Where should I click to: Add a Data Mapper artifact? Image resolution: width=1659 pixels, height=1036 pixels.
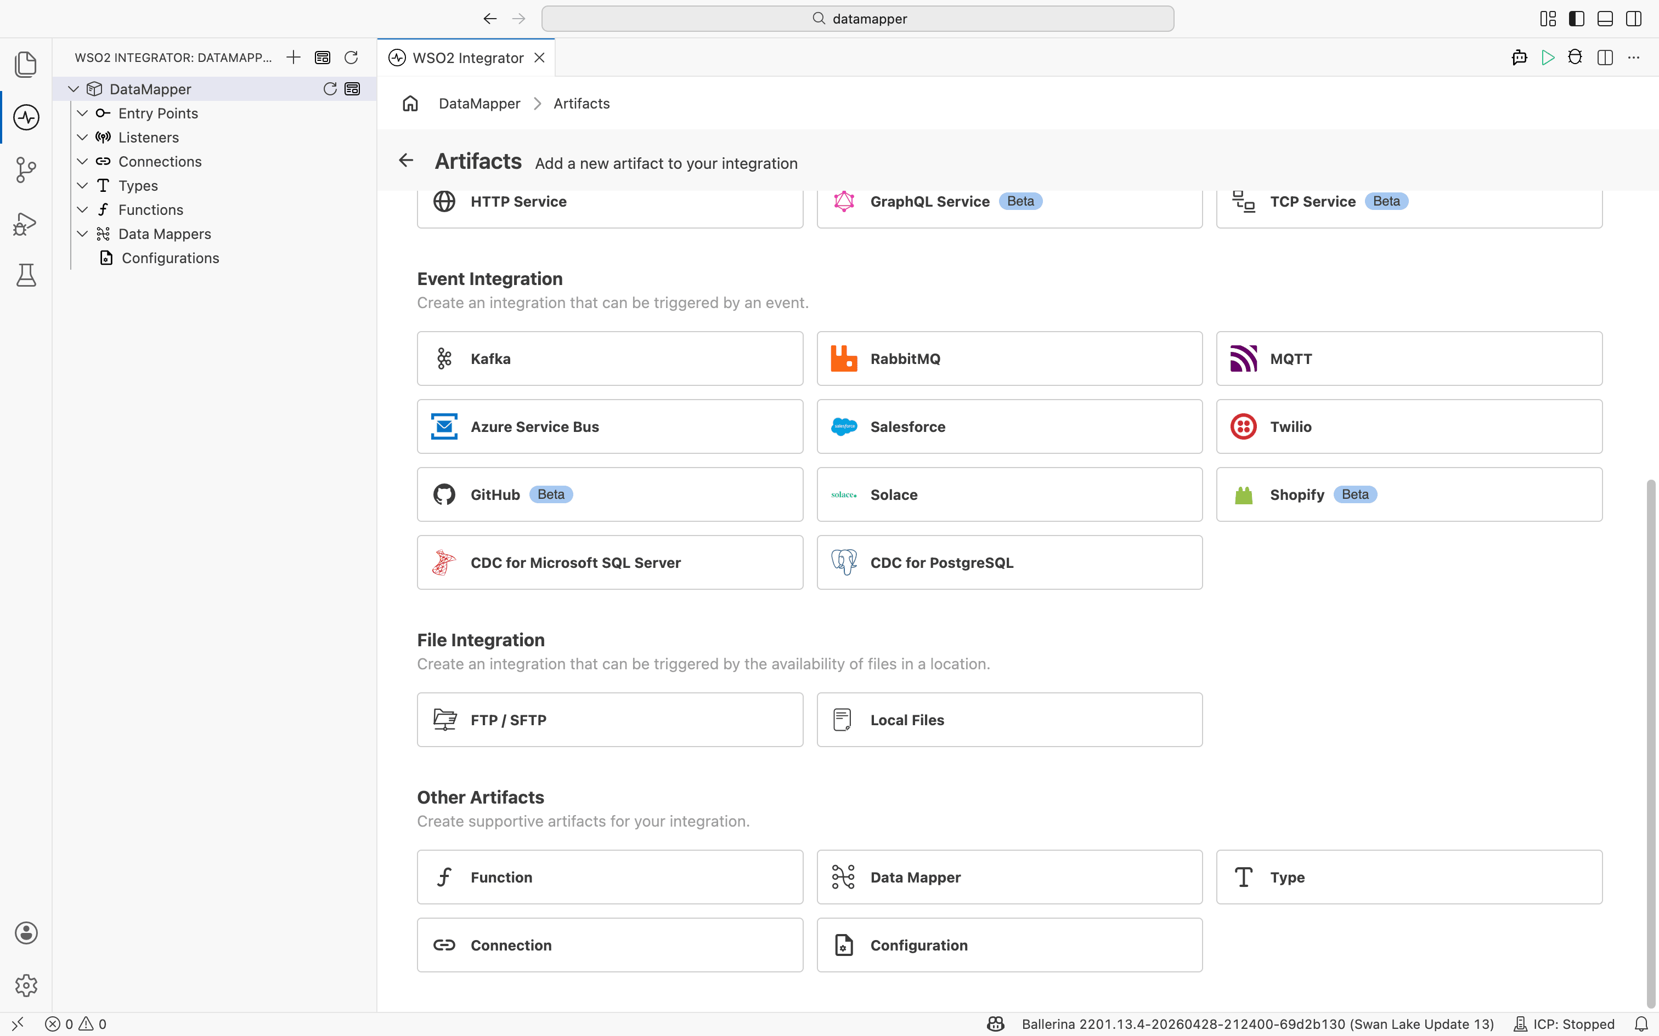click(1010, 877)
